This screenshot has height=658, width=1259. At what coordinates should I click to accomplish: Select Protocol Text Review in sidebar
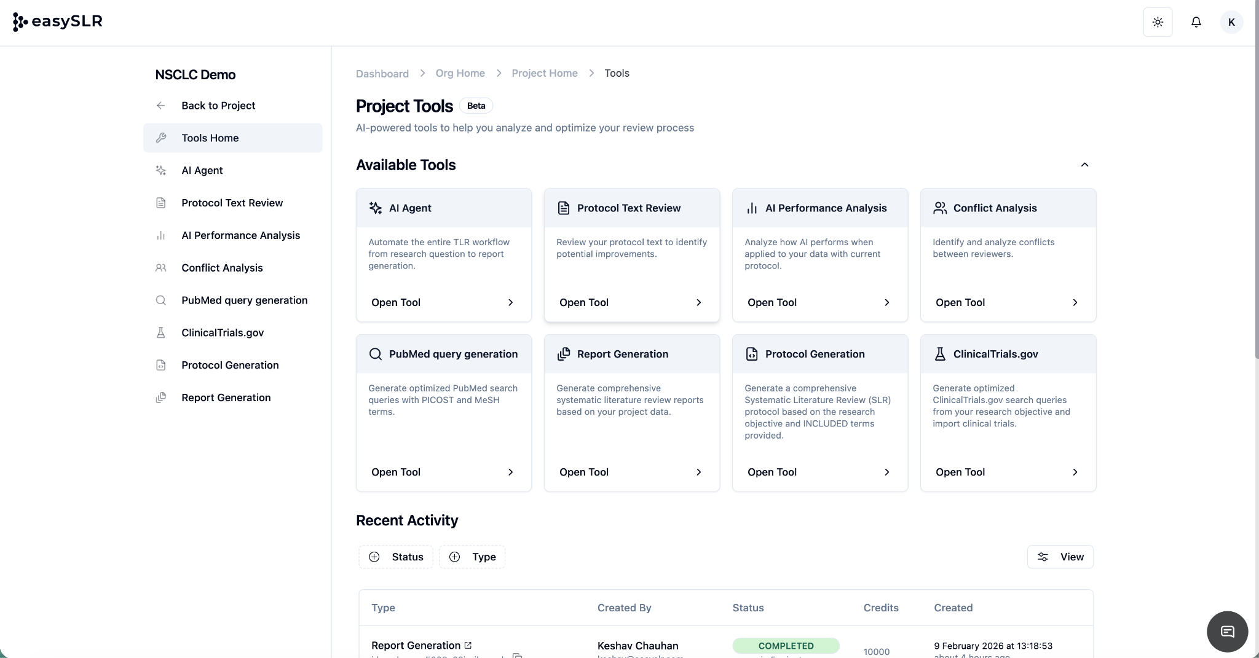tap(232, 203)
